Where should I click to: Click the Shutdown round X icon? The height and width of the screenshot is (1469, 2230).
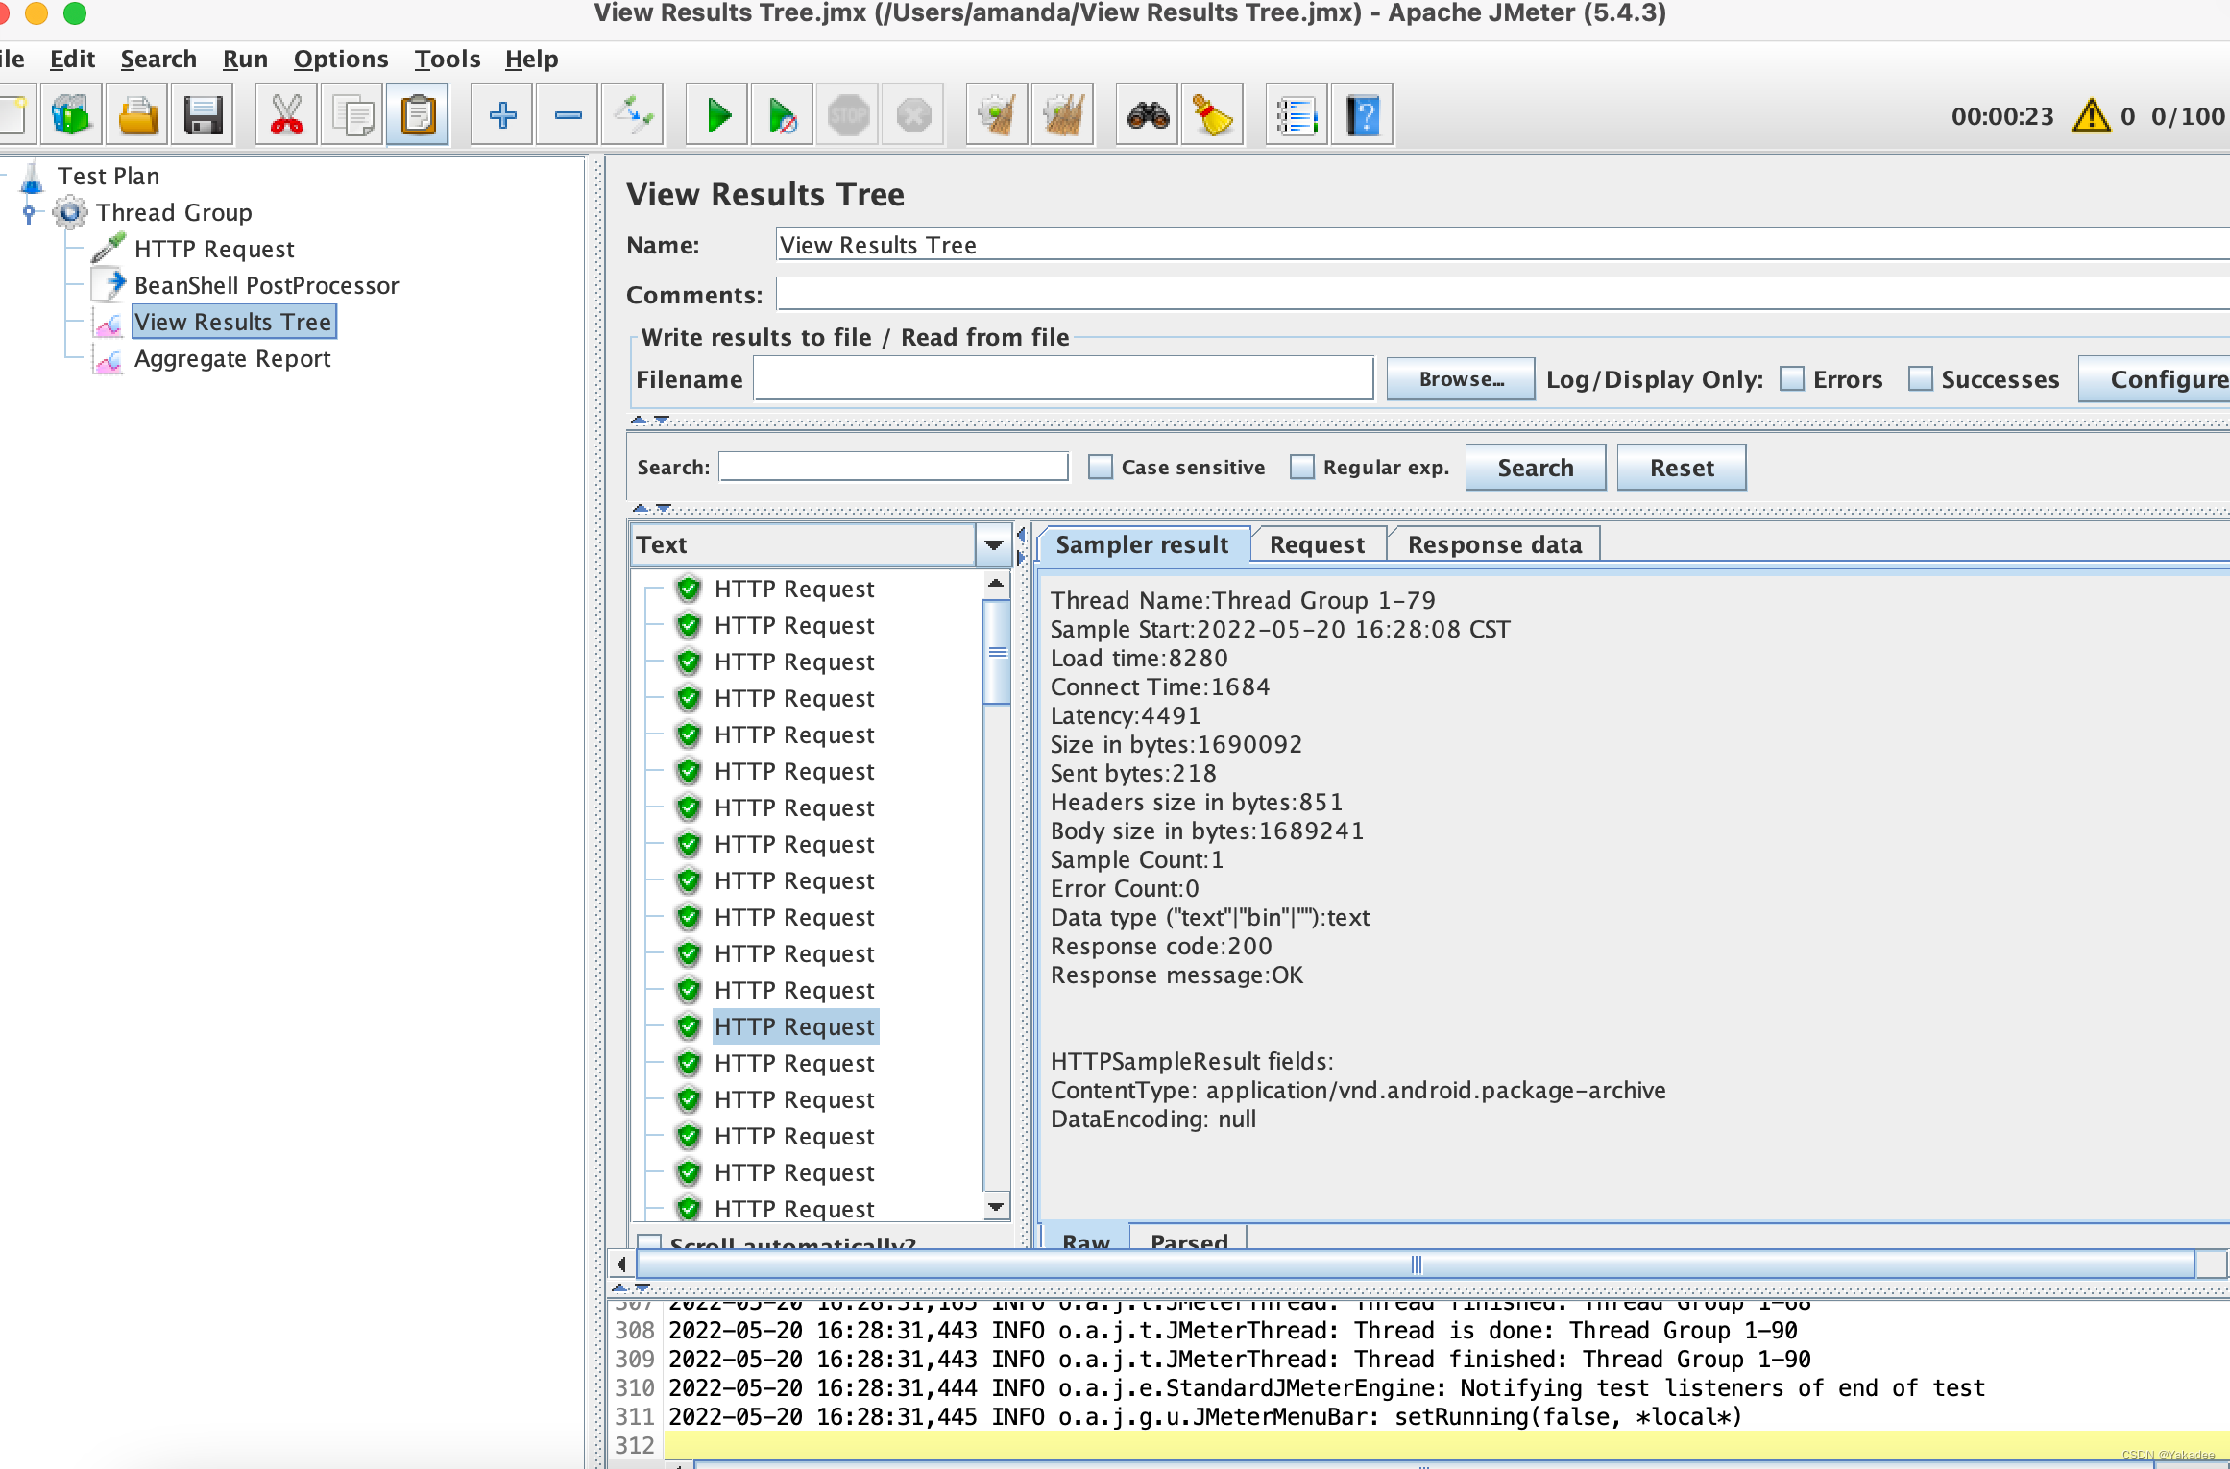pyautogui.click(x=913, y=115)
